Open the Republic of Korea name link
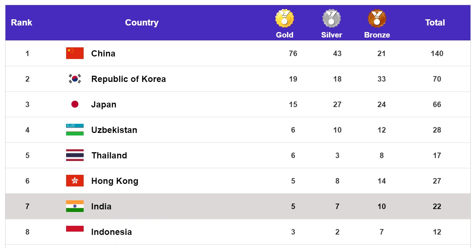473x248 pixels. click(x=128, y=79)
